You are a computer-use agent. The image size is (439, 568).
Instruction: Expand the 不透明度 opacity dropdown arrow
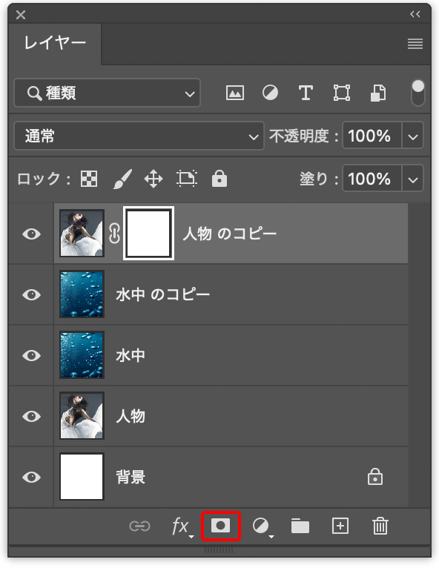tap(412, 136)
